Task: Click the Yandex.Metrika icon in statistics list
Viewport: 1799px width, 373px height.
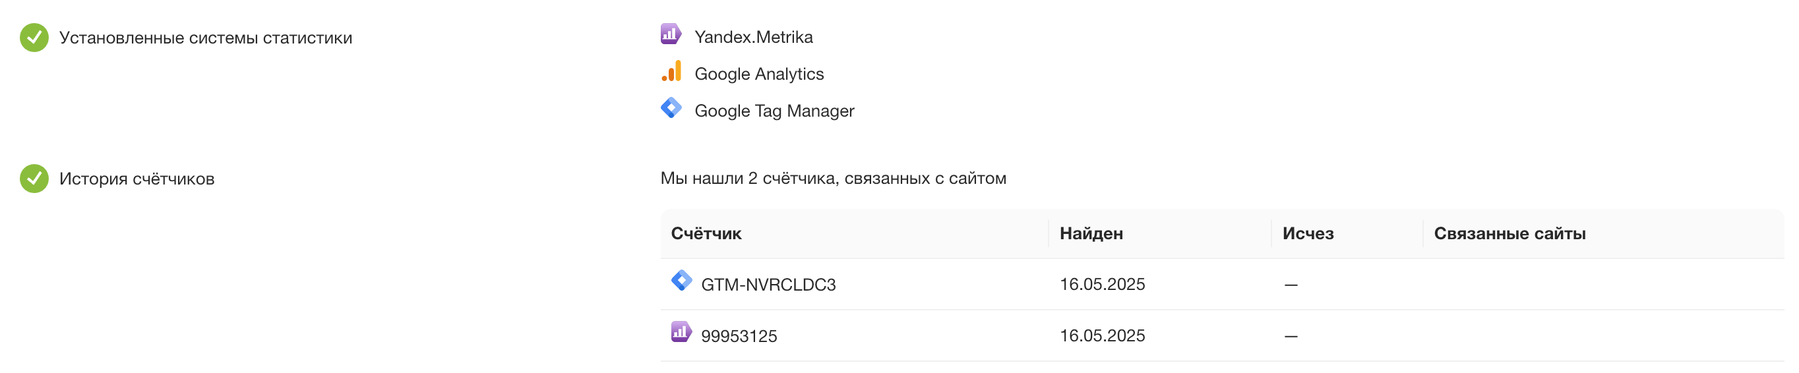Action: (671, 34)
